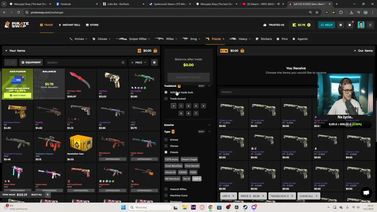Image resolution: width=377 pixels, height=212 pixels.
Task: Open the Price sort dropdown
Action: [x=139, y=62]
